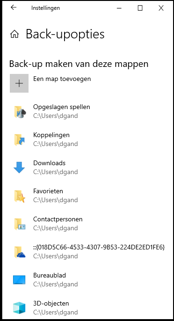
Task: Click the plus button to add a folder
Action: (x=19, y=83)
